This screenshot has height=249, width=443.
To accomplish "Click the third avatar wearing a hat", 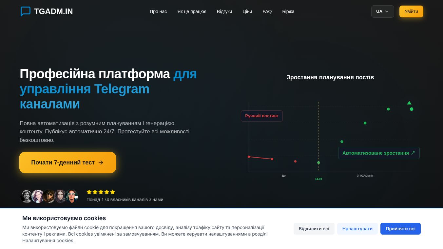I will [49, 196].
